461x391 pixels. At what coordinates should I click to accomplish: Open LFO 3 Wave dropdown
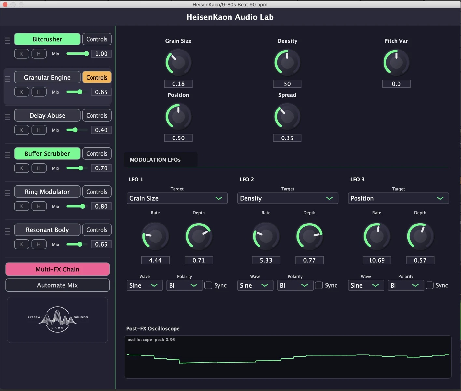[x=366, y=285]
